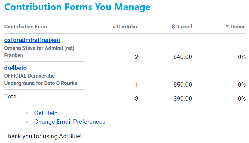The width and height of the screenshot is (249, 143).
Task: Click the Contribution Forms You Manage heading
Action: (x=78, y=7)
